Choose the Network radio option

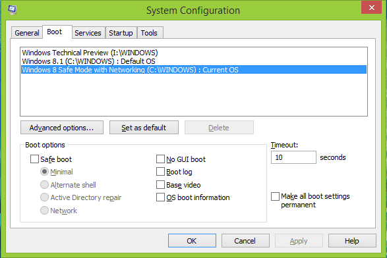point(44,210)
